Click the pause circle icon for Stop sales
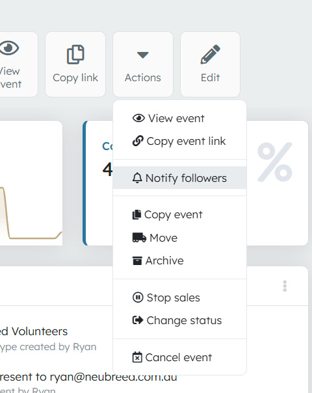Screen dimensions: 312x393 pyautogui.click(x=138, y=298)
